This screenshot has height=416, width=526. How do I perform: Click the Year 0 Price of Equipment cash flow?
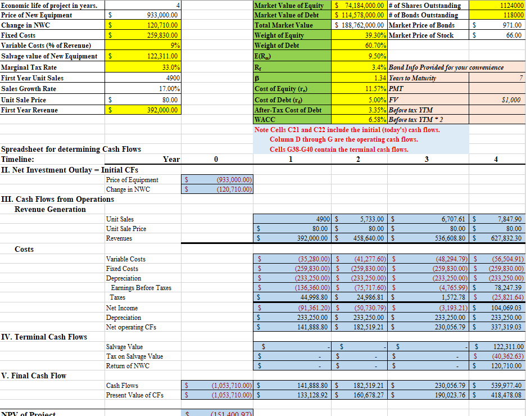[217, 180]
